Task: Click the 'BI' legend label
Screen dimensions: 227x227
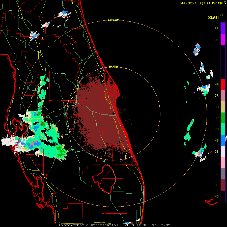Action: [x=216, y=185]
